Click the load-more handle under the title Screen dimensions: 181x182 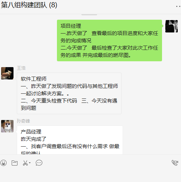pyautogui.click(x=89, y=15)
